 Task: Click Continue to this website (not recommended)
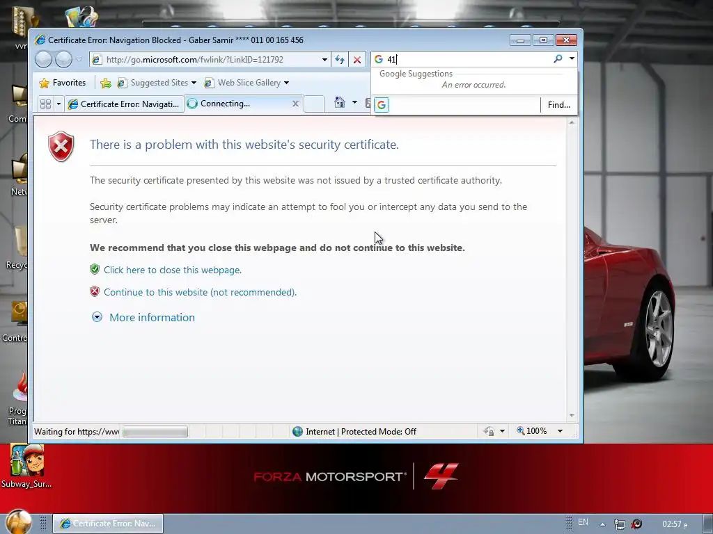(x=200, y=292)
